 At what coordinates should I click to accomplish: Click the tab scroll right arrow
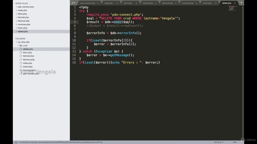75,3
